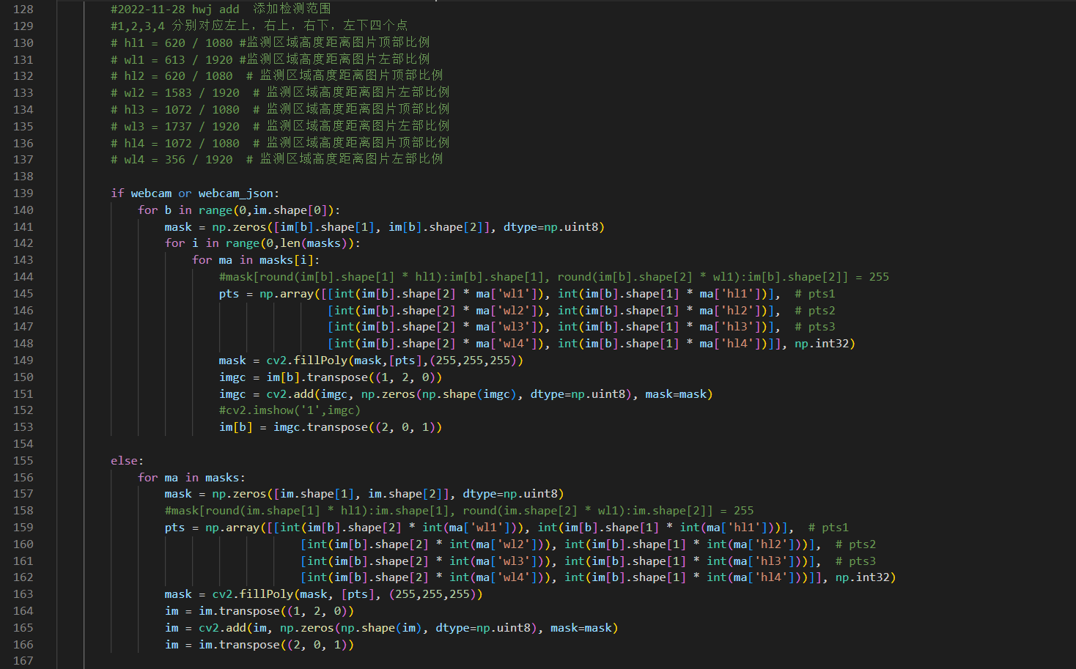Click the '# pts3' comment on line 161
The width and height of the screenshot is (1076, 669).
(855, 561)
